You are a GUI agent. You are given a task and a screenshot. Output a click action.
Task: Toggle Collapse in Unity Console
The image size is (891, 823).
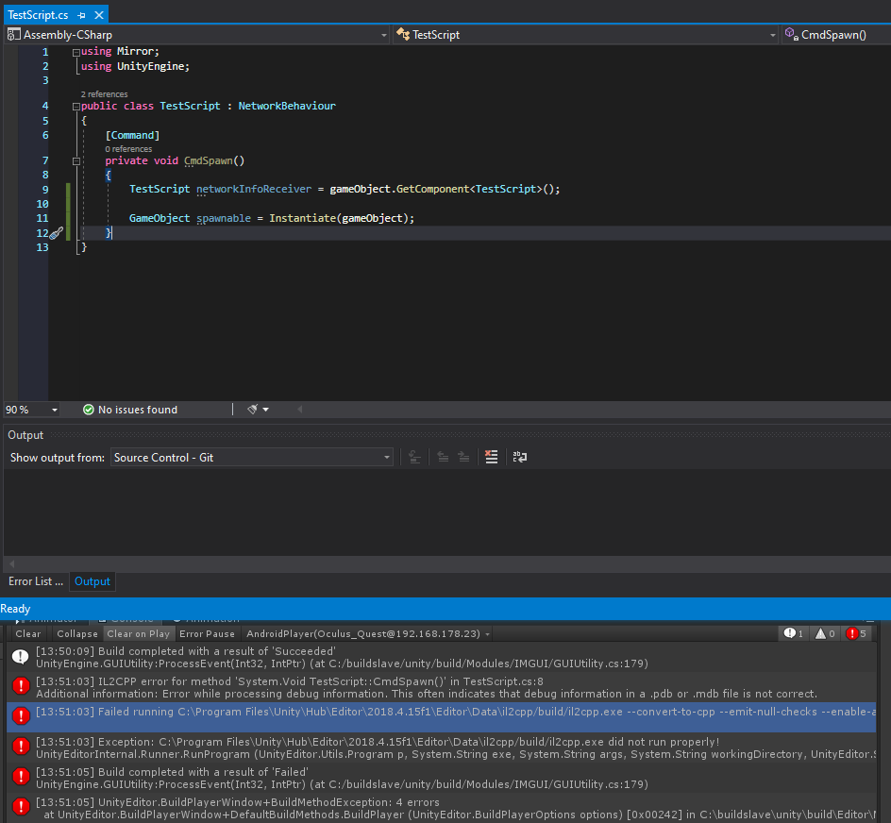(77, 633)
